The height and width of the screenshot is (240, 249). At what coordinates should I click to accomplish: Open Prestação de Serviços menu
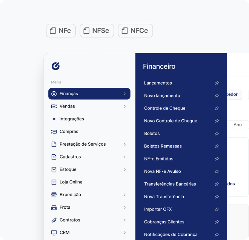click(x=82, y=144)
